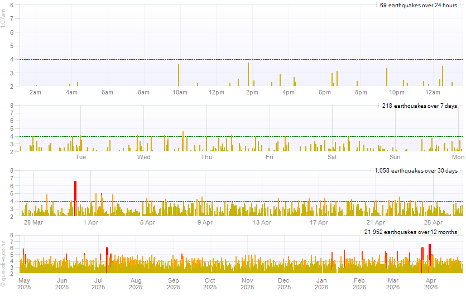Viewport: 466px width, 296px height.
Task: Click the 'Jul 2025' label on the 12-month axis
Action: click(99, 284)
